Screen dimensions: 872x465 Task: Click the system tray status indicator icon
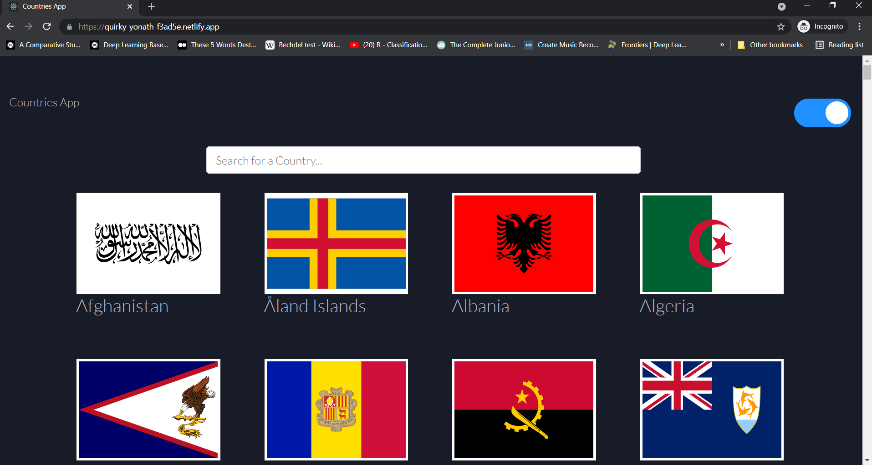(782, 6)
